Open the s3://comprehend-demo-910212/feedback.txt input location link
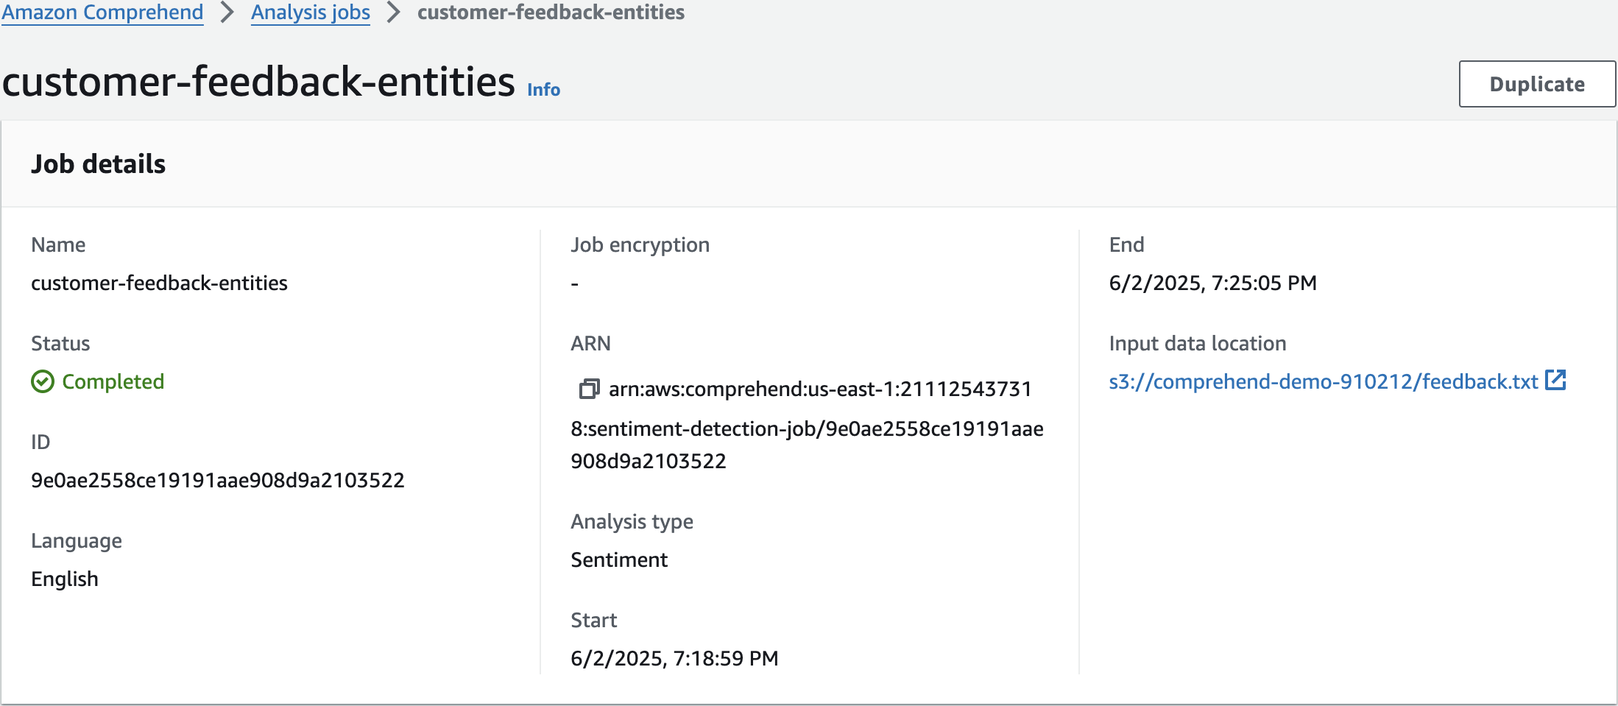The height and width of the screenshot is (706, 1618). tap(1324, 381)
